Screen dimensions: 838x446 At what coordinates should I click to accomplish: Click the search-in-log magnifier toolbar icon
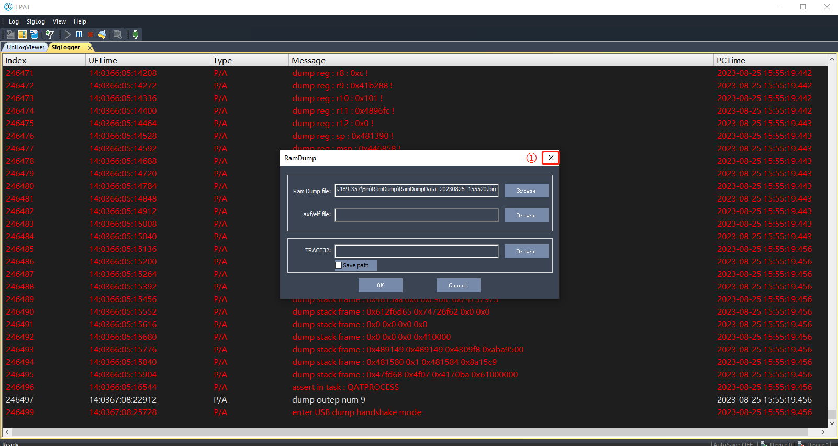coord(118,35)
